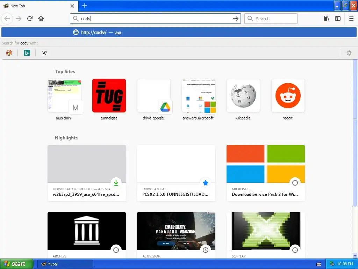Click history clock icon on Microsoft card

pyautogui.click(x=295, y=183)
